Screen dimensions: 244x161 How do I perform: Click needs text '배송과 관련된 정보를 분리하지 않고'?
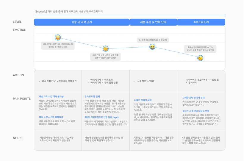pyautogui.click(x=104, y=139)
